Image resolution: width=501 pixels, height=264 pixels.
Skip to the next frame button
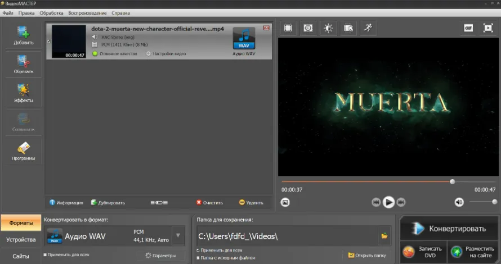click(401, 202)
